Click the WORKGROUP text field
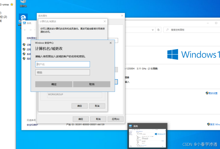 pos(74,95)
